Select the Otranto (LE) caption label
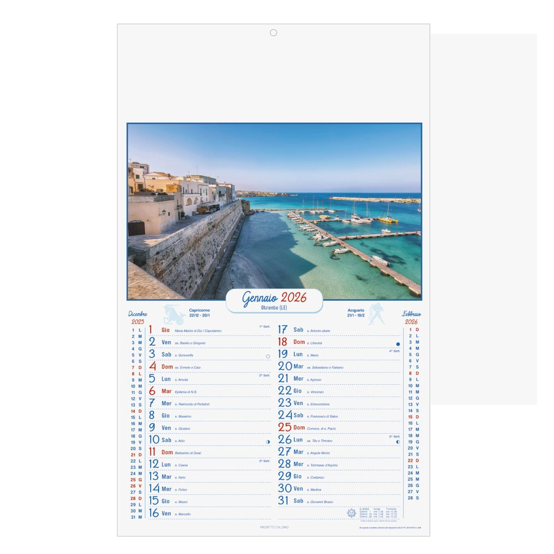This screenshot has width=554, height=554. click(x=273, y=306)
